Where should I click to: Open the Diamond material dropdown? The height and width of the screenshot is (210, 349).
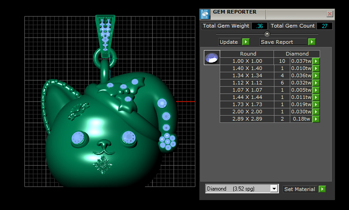(x=274, y=189)
